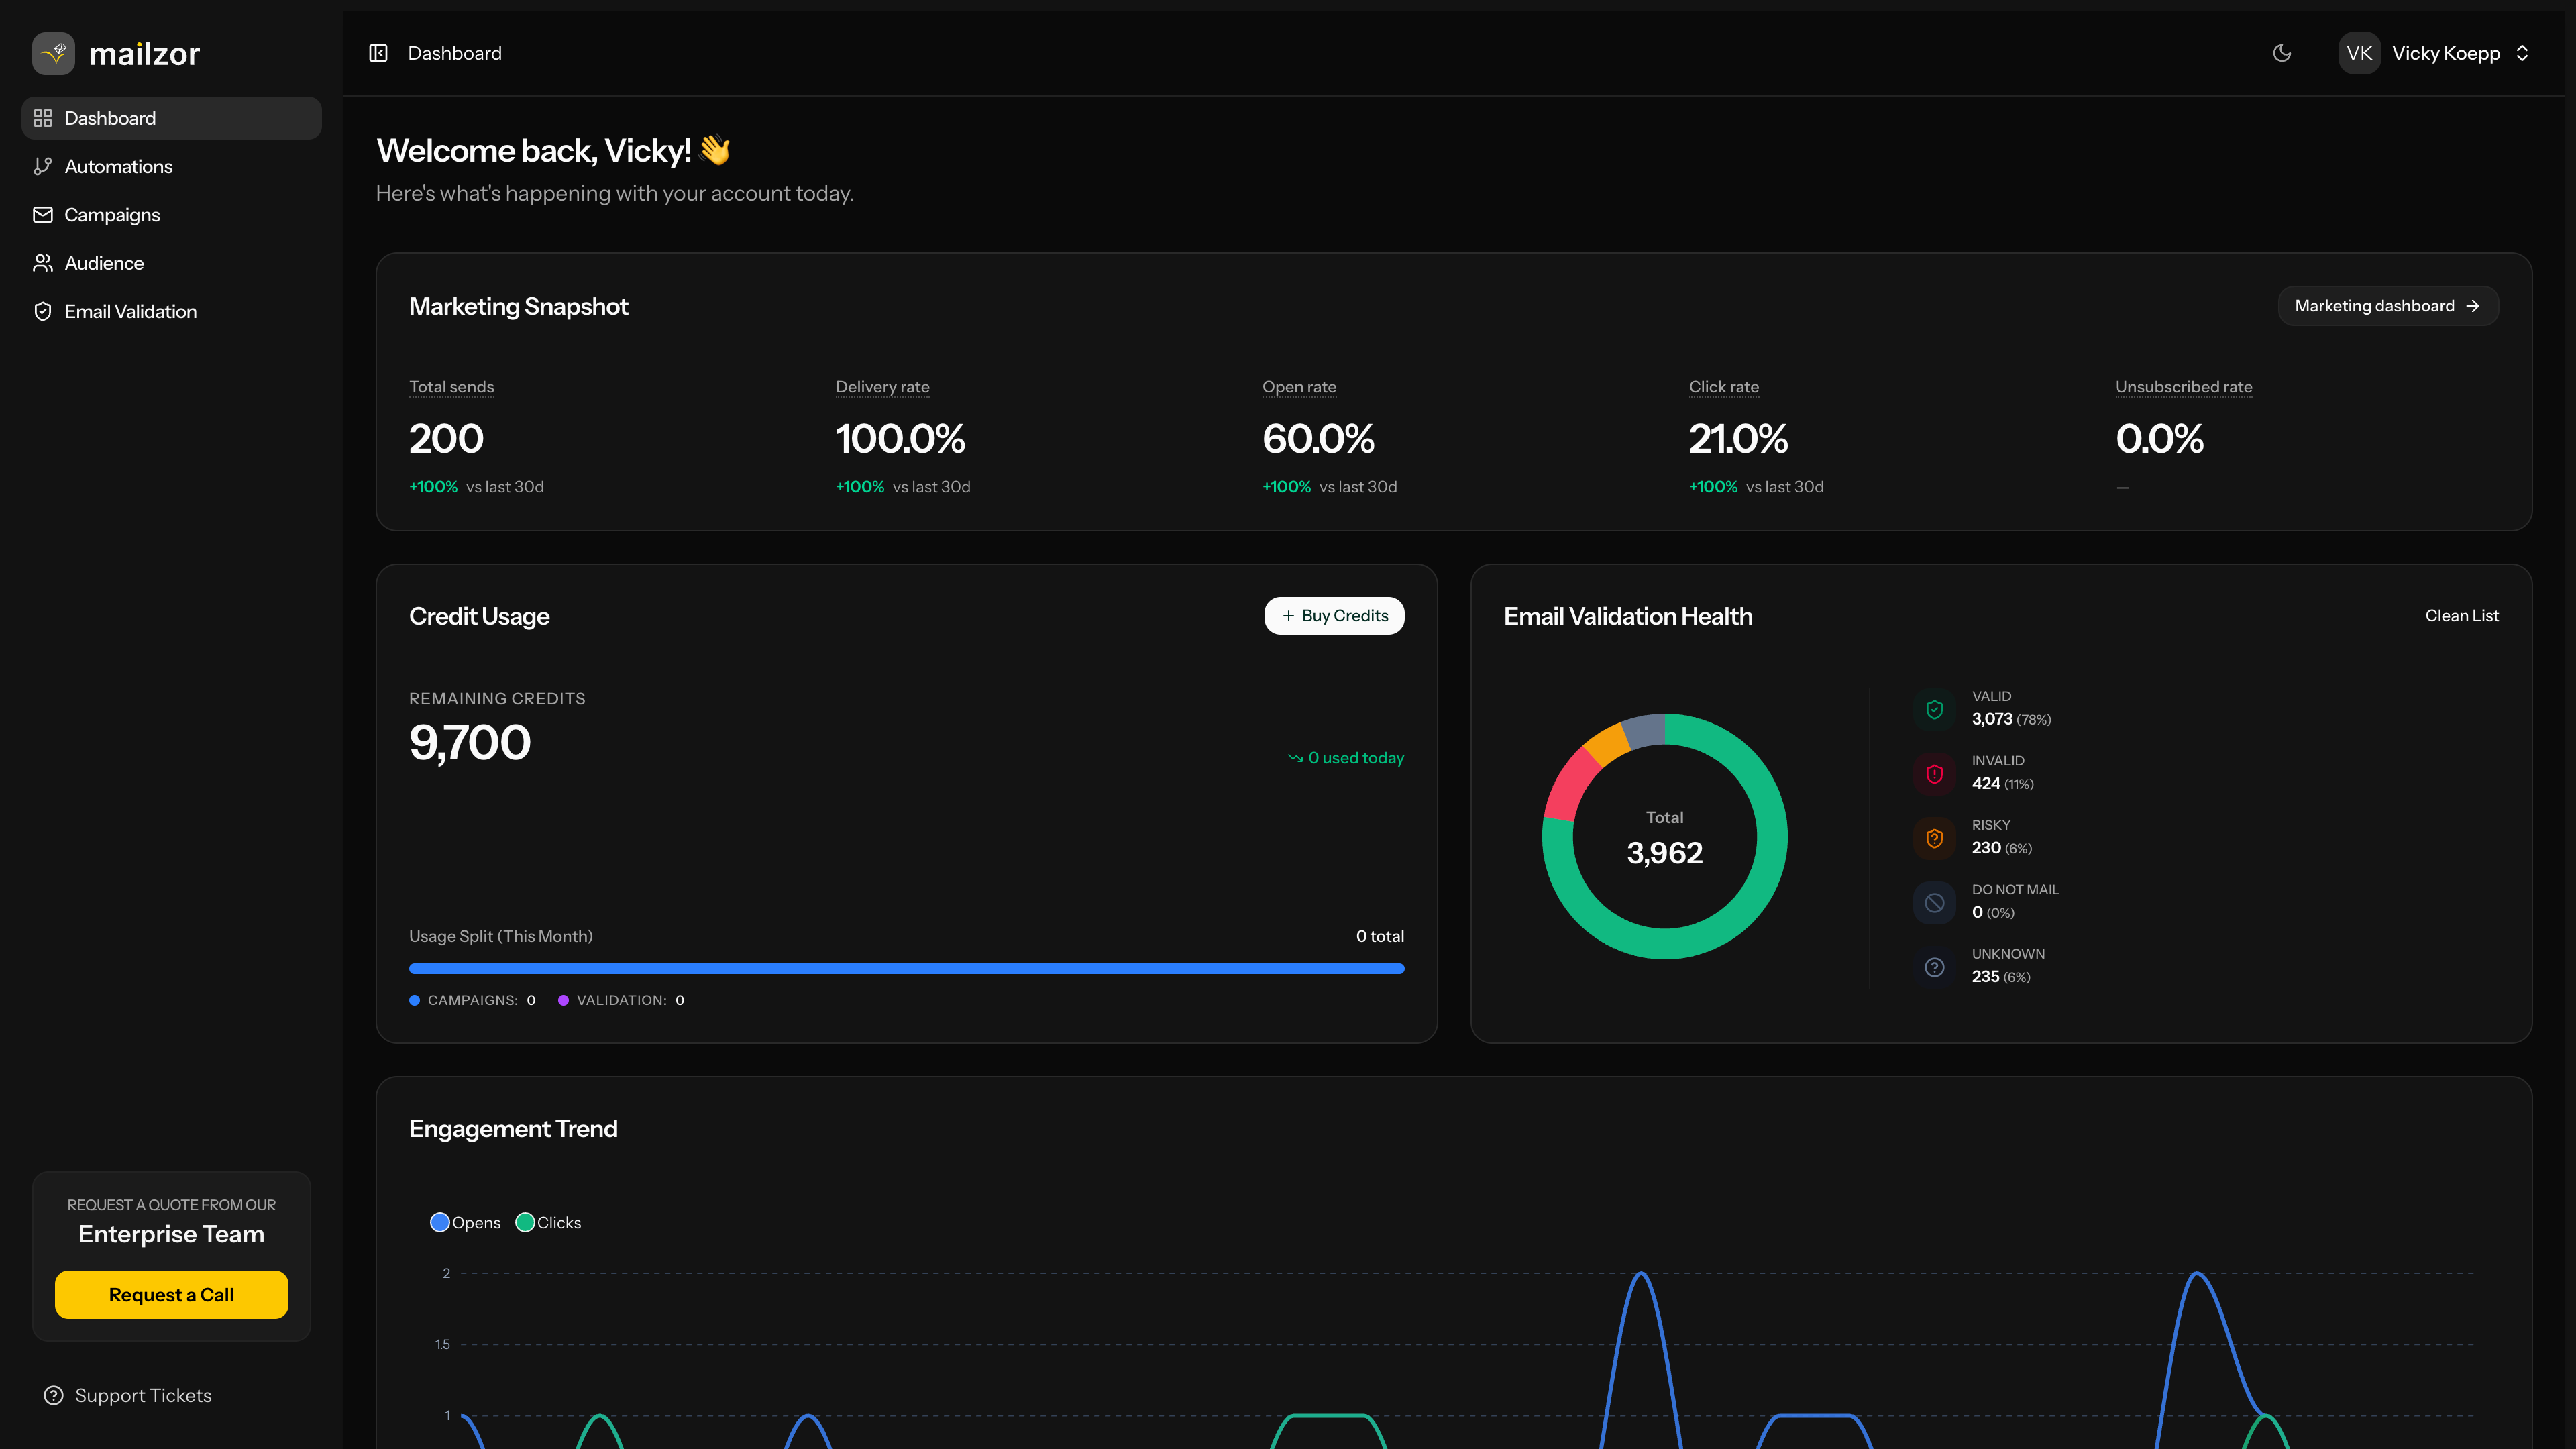Click the orange Risky shield icon

tap(1935, 838)
